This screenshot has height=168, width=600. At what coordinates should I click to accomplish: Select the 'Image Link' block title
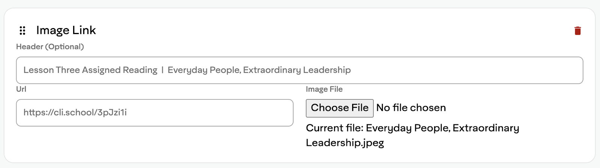coord(66,30)
